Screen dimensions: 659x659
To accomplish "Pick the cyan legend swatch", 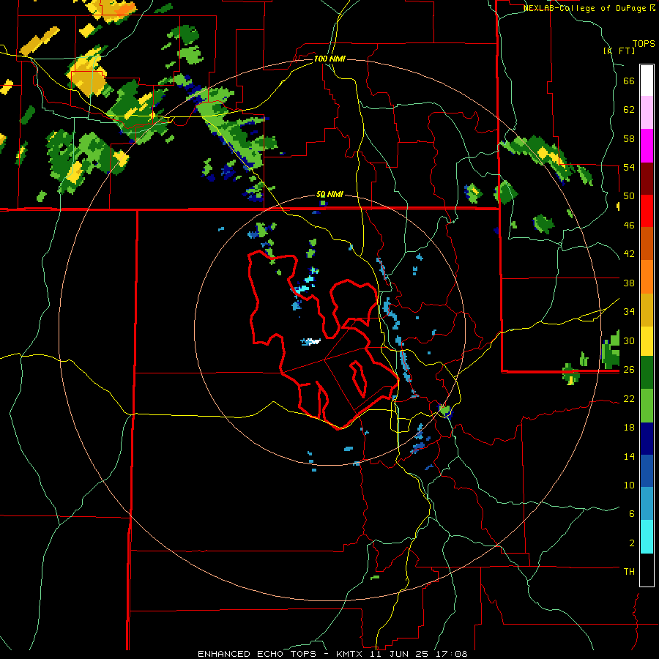I will tap(647, 537).
